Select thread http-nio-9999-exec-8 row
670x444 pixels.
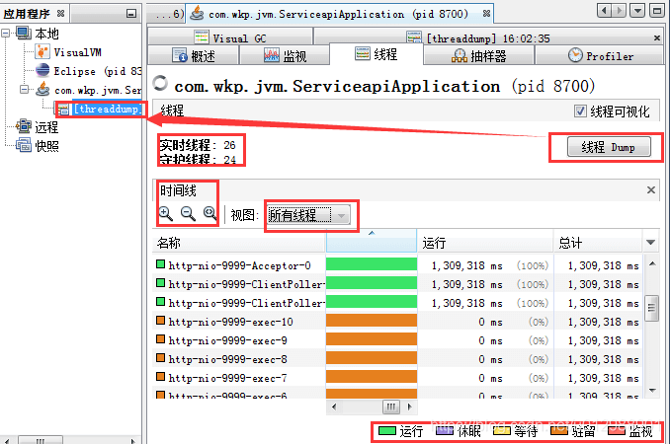[x=397, y=359]
